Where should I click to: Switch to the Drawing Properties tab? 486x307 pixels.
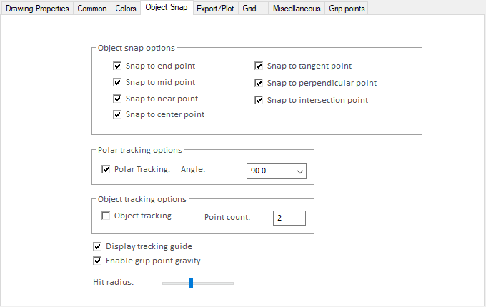[37, 9]
